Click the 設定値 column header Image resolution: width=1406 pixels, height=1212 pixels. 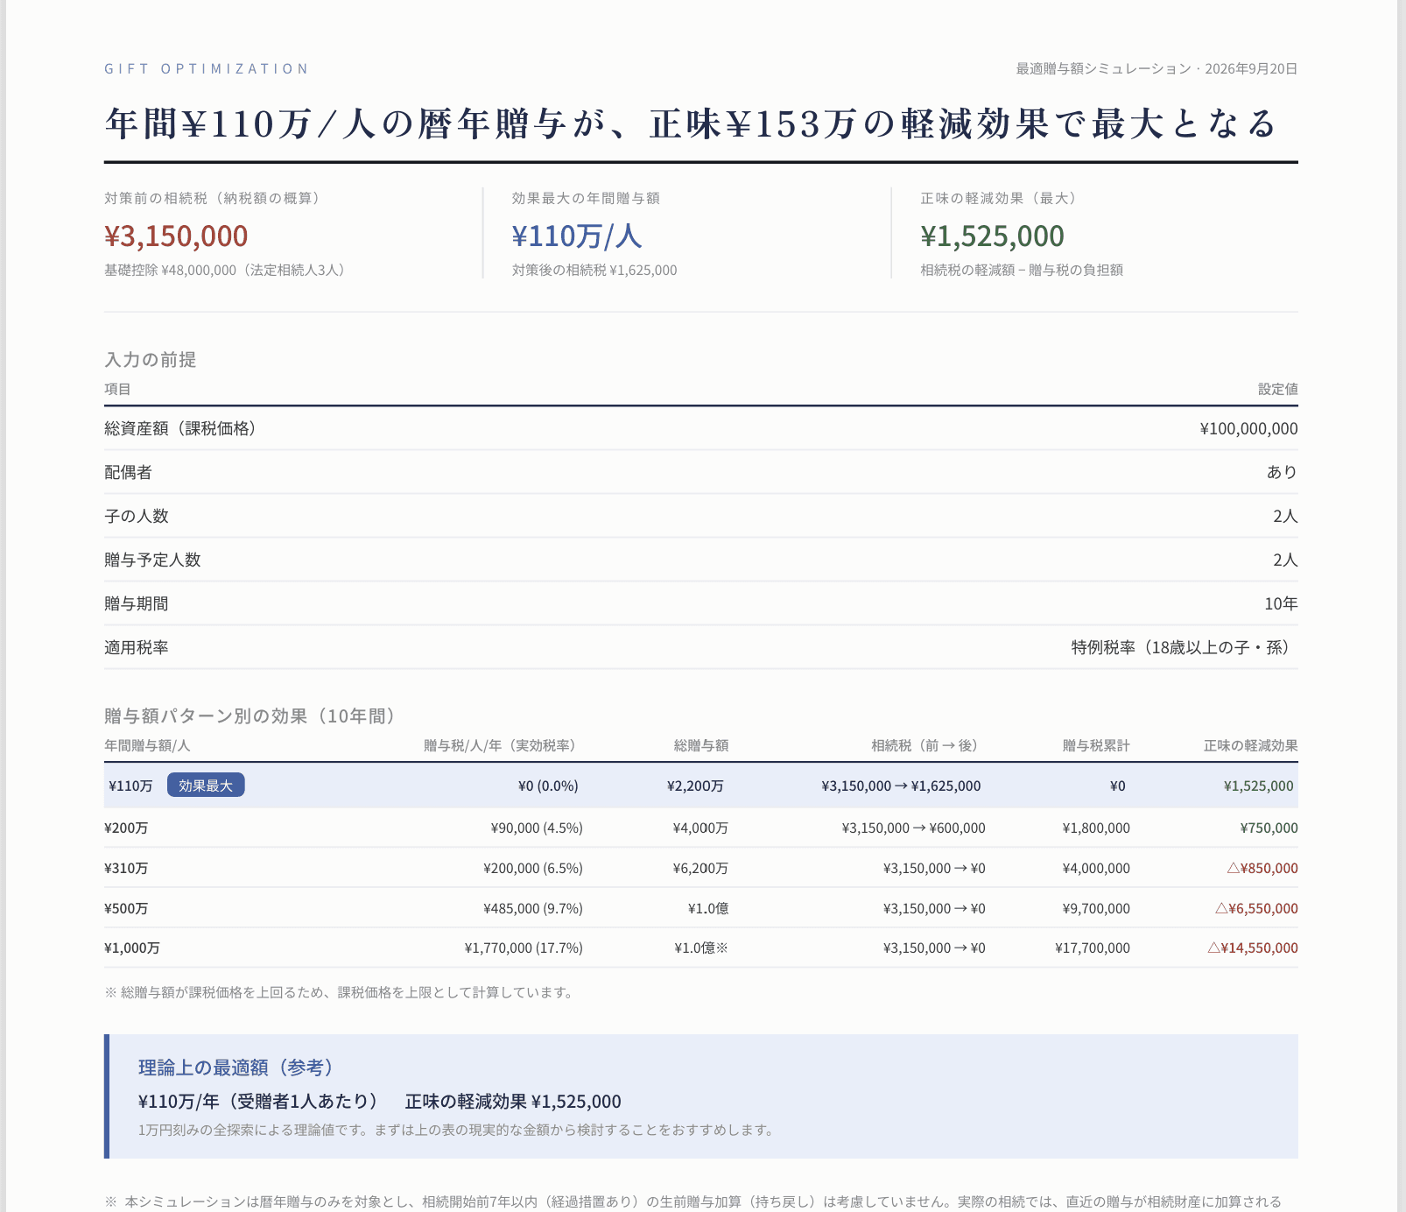[1278, 389]
